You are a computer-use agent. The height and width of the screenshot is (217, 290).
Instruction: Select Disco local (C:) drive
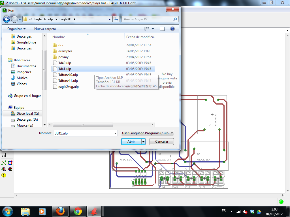[28, 114]
